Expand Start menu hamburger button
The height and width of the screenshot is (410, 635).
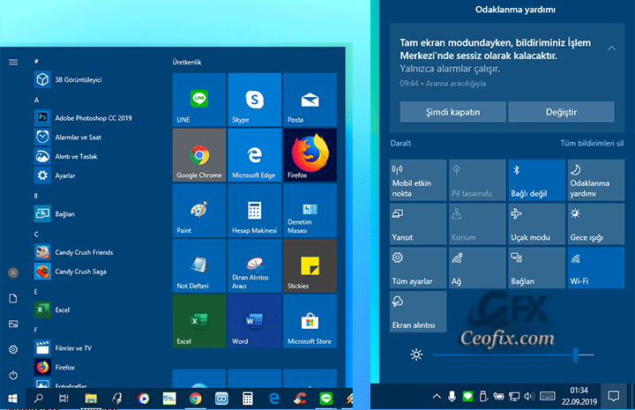(13, 62)
